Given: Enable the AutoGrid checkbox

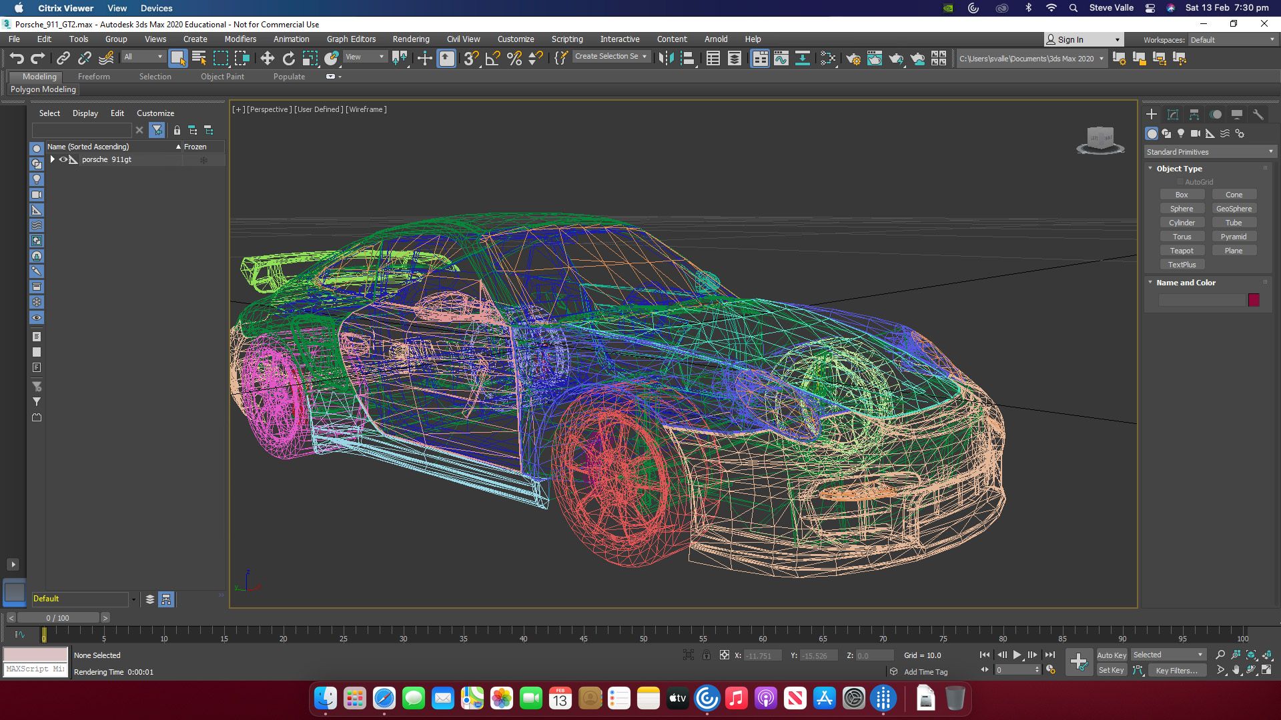Looking at the screenshot, I should 1180,182.
